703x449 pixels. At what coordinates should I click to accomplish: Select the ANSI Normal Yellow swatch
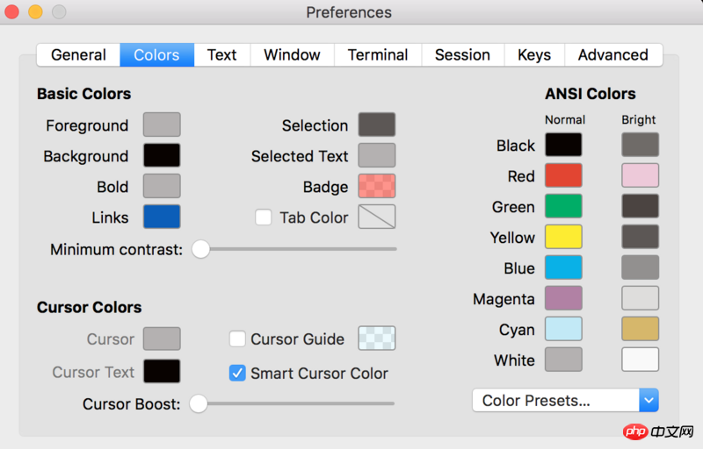click(x=563, y=237)
